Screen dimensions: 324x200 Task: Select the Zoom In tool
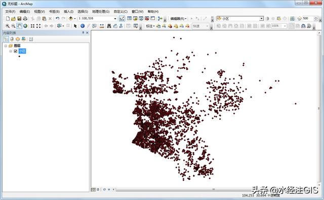pos(8,26)
